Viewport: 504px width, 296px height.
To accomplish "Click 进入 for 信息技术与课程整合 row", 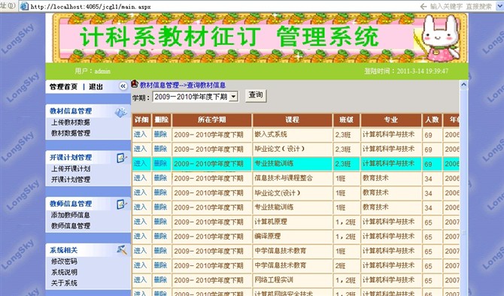I will [140, 178].
